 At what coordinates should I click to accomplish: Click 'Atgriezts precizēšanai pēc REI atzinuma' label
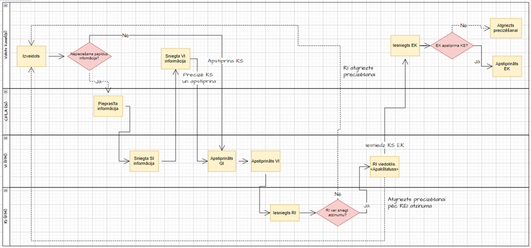(417, 202)
